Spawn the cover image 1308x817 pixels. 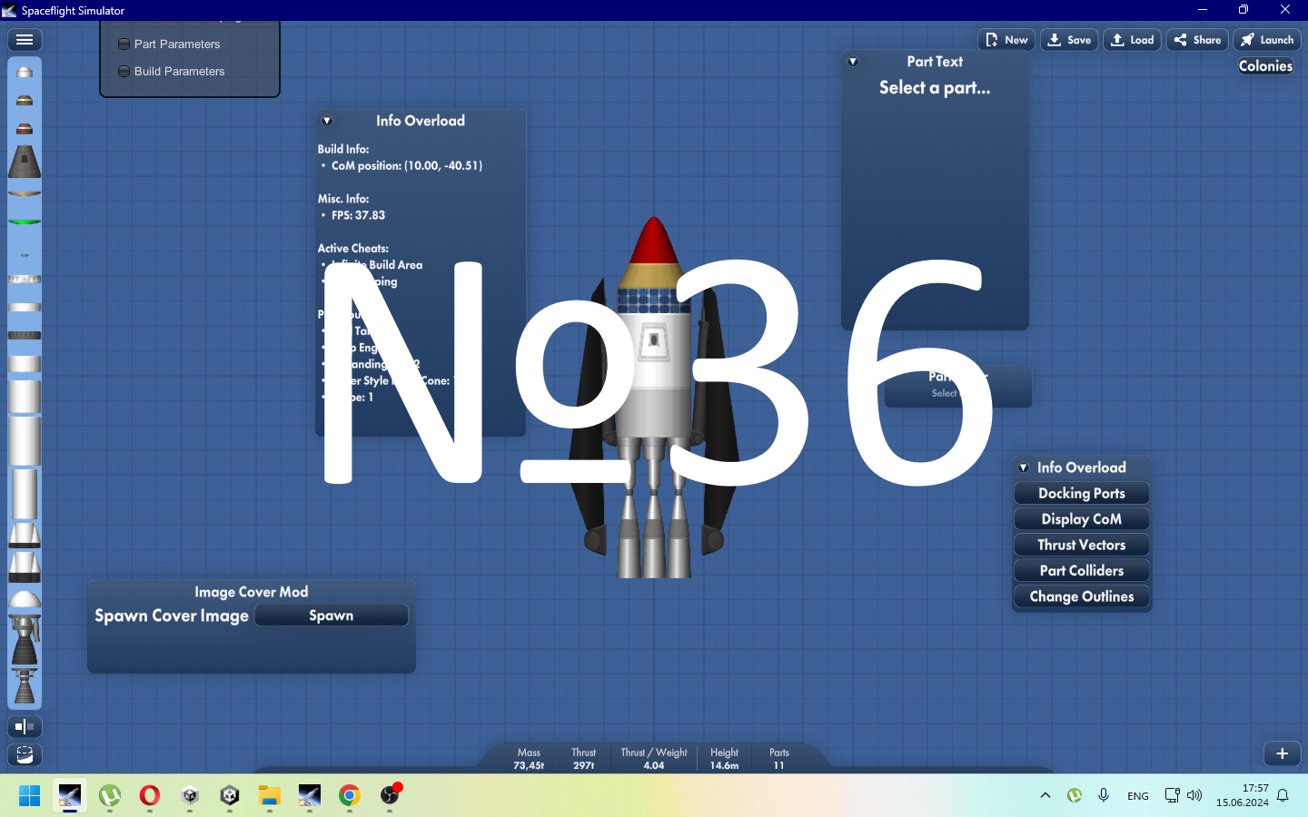tap(332, 615)
